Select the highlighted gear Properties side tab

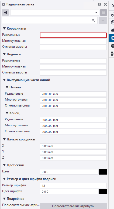pyautogui.click(x=111, y=38)
